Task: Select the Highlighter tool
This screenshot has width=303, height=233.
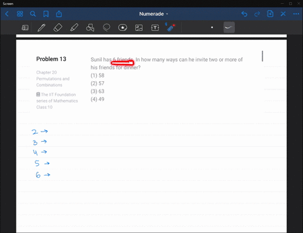Action: [74, 28]
